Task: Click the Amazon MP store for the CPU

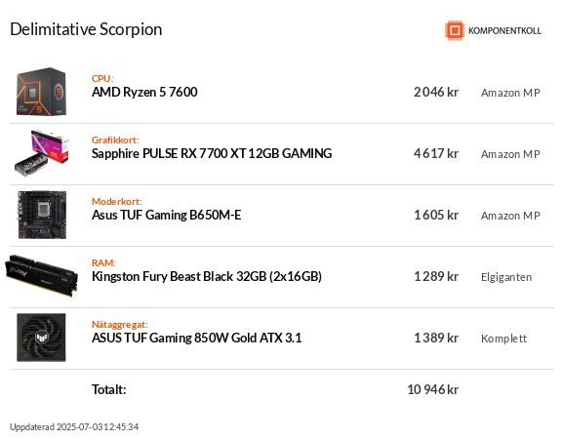Action: coord(510,93)
